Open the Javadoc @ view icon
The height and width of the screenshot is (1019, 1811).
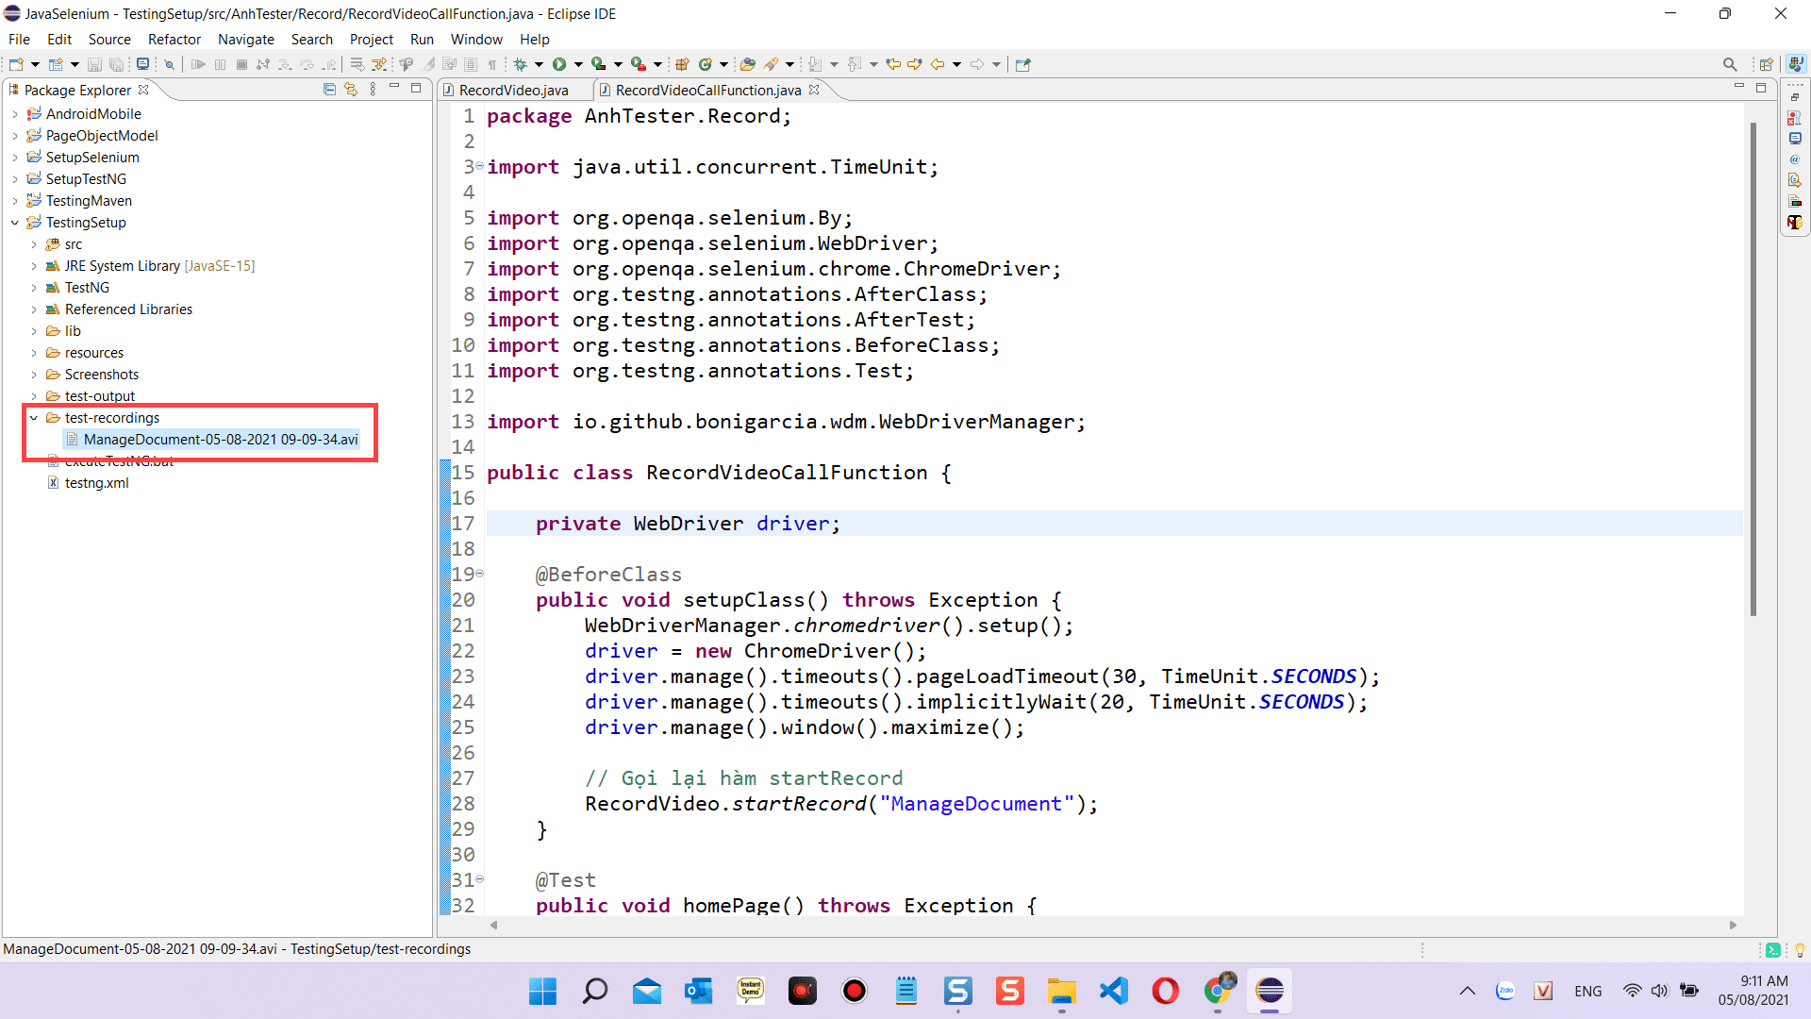pyautogui.click(x=1795, y=159)
